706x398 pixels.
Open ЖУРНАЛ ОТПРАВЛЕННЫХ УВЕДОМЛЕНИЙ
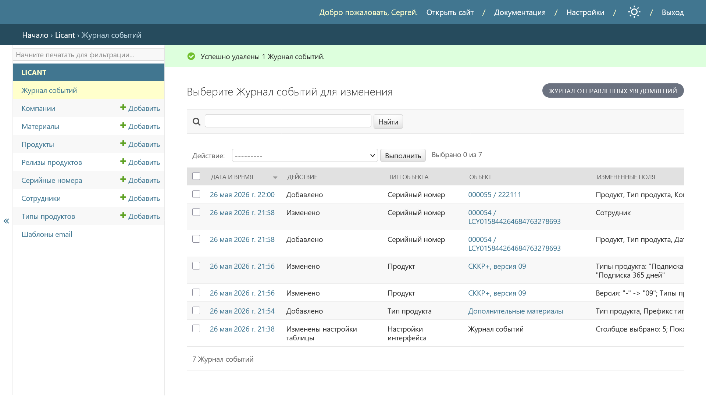tap(613, 91)
